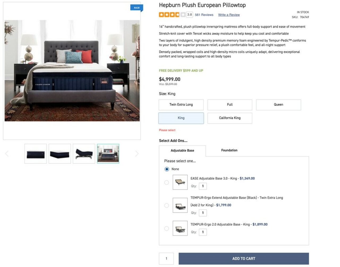Viewport: 340px width, 267px height.
Task: Click the EASE Adjustable Base product image
Action: click(x=180, y=182)
